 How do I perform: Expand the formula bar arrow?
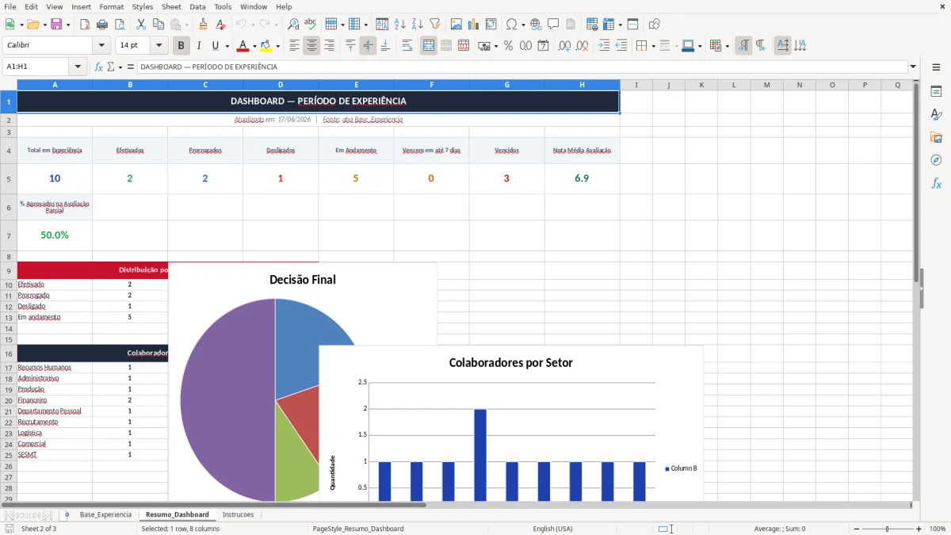913,67
